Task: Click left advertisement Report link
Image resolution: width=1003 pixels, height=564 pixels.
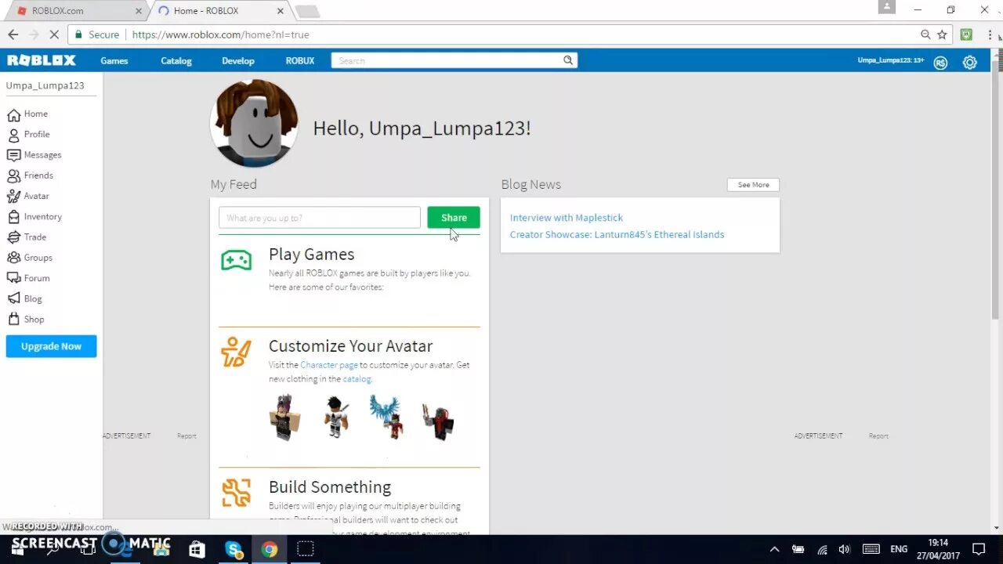Action: click(186, 436)
